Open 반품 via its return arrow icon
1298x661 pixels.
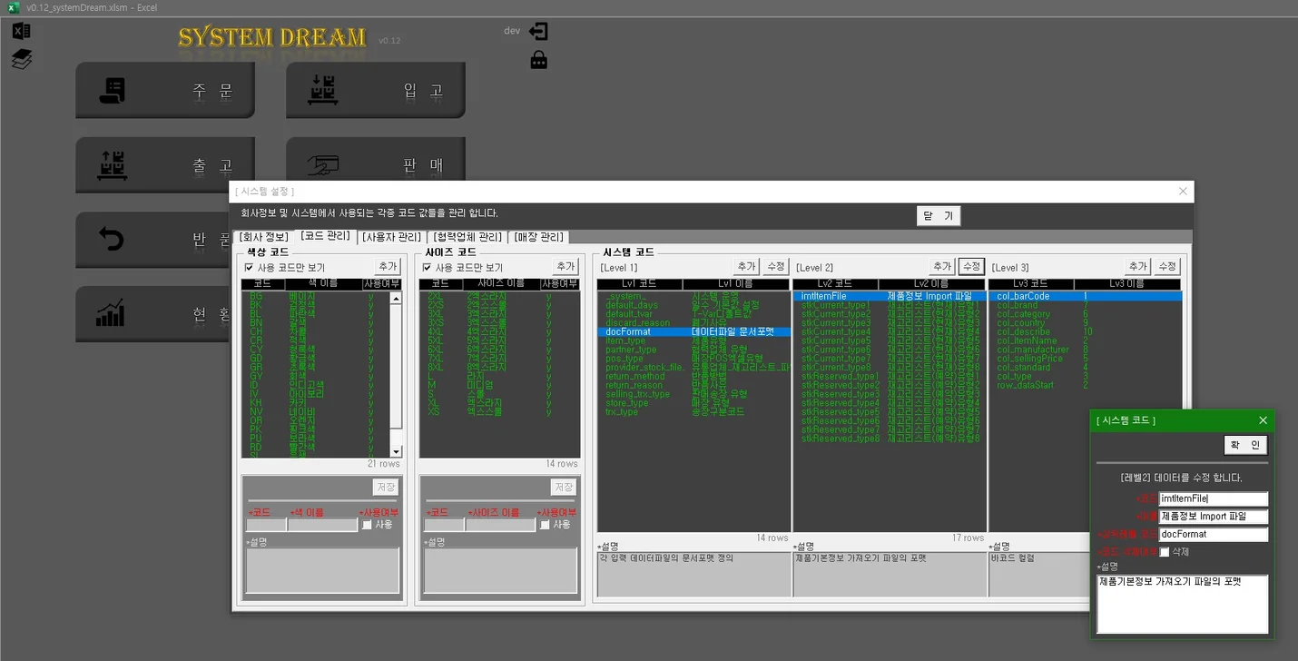111,240
